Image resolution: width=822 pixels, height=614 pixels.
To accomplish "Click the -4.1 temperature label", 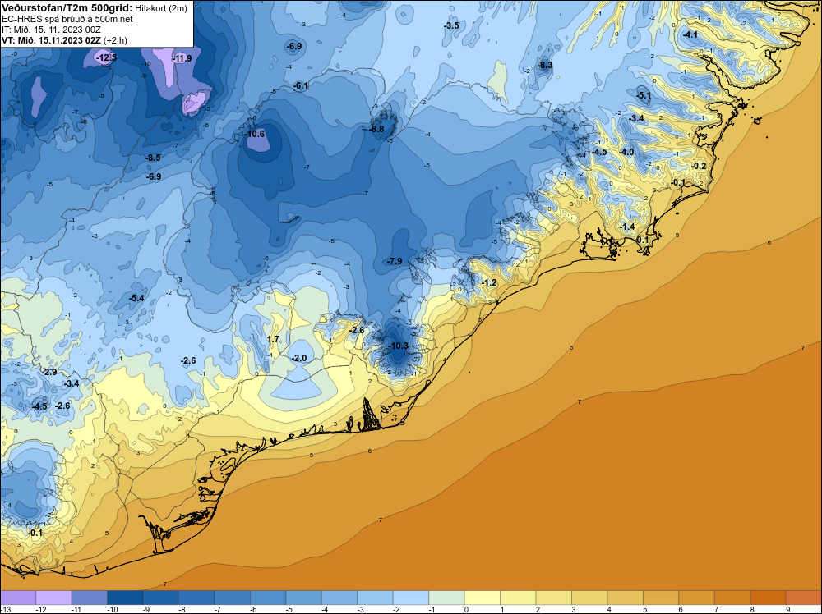I will click(690, 35).
